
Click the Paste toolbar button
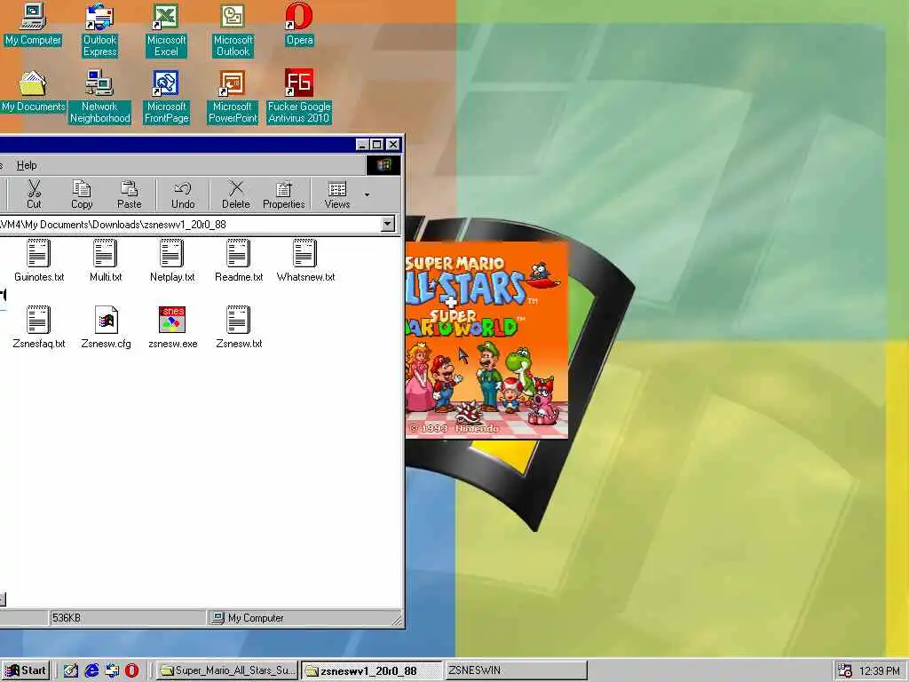pos(130,194)
